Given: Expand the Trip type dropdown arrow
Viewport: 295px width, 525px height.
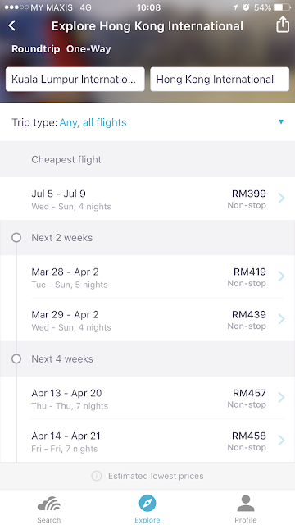Looking at the screenshot, I should click(x=281, y=122).
